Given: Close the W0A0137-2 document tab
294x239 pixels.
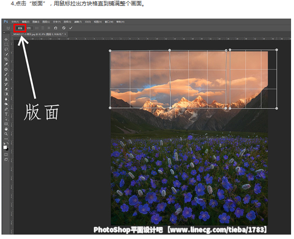Looking at the screenshot, I should coord(65,34).
